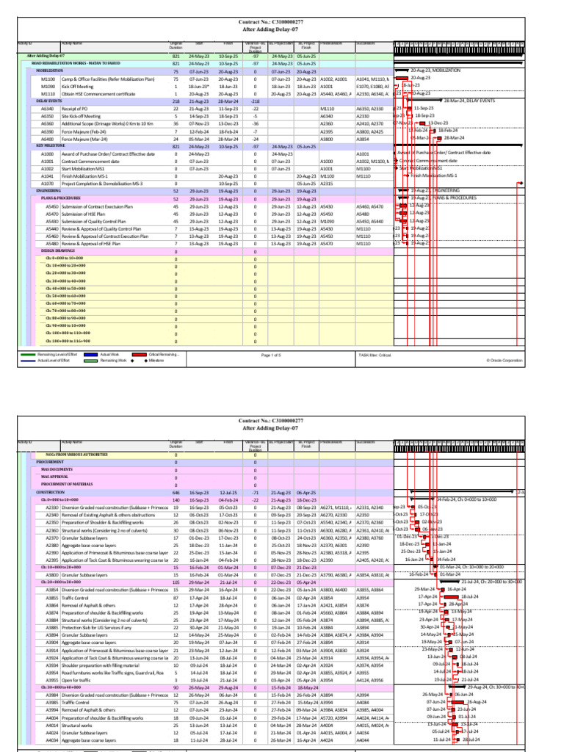Image resolution: width=564 pixels, height=752 pixels.
Task: Click the "PROCUREMENT OF MATERIALS" row title
Action: [67, 485]
